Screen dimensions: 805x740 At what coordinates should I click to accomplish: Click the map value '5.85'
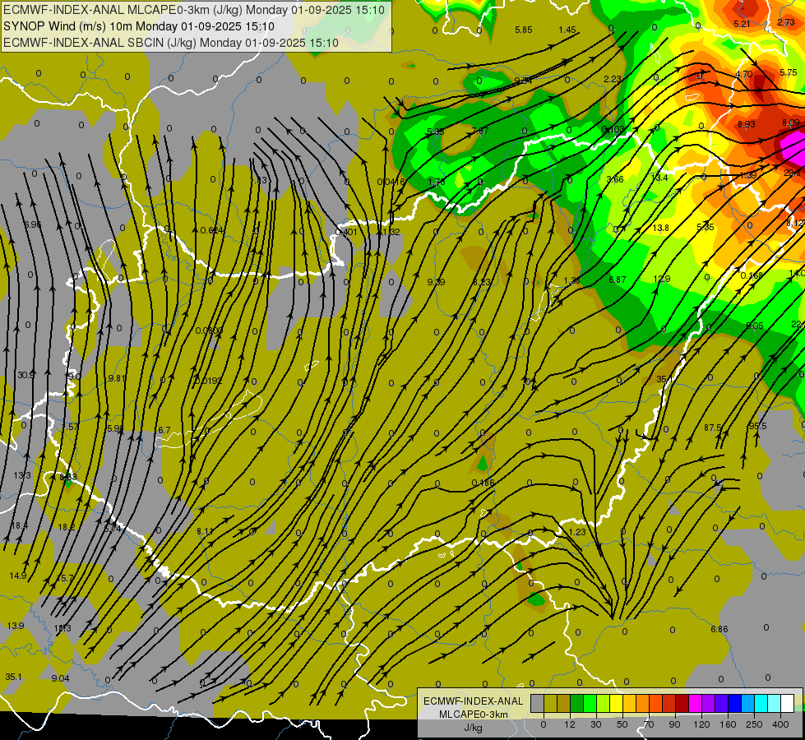[524, 30]
